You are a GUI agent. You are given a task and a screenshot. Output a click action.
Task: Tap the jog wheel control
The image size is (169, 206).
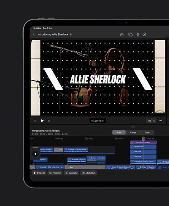(x=35, y=154)
